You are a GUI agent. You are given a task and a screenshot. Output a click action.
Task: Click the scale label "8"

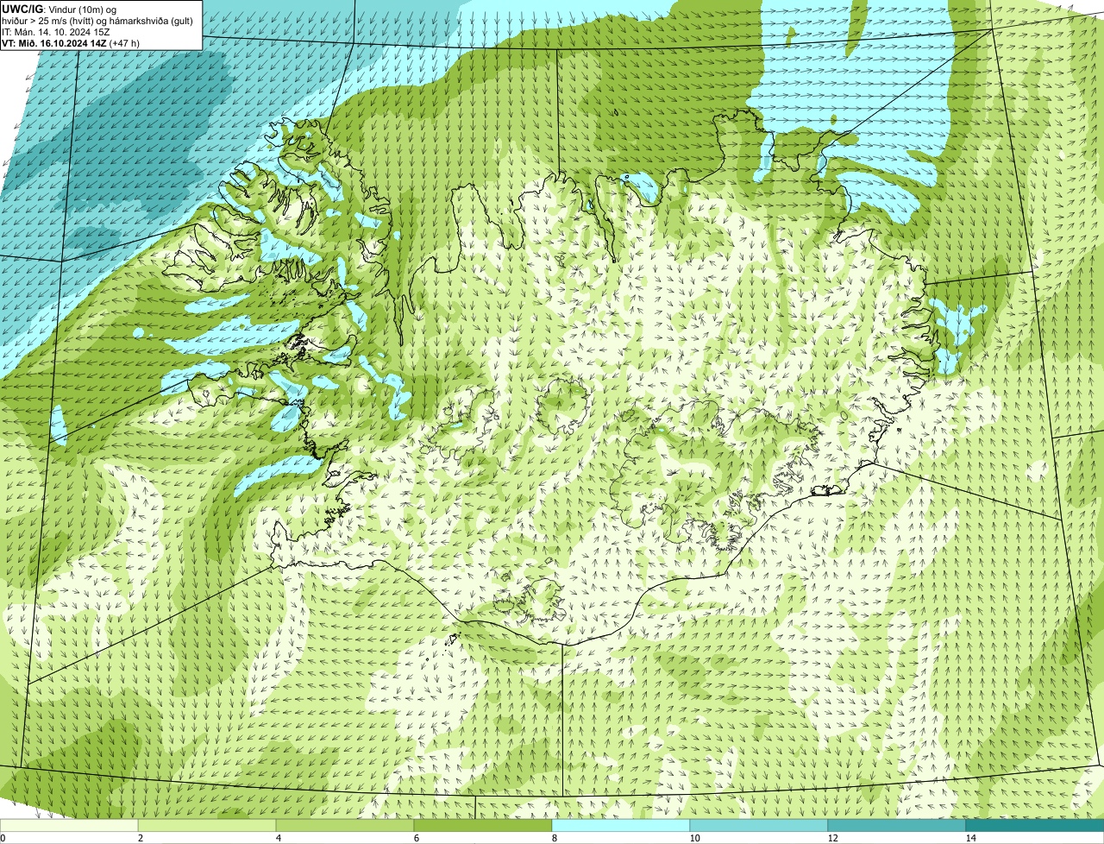click(554, 838)
